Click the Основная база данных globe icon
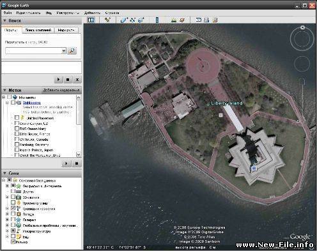 (x=15, y=180)
